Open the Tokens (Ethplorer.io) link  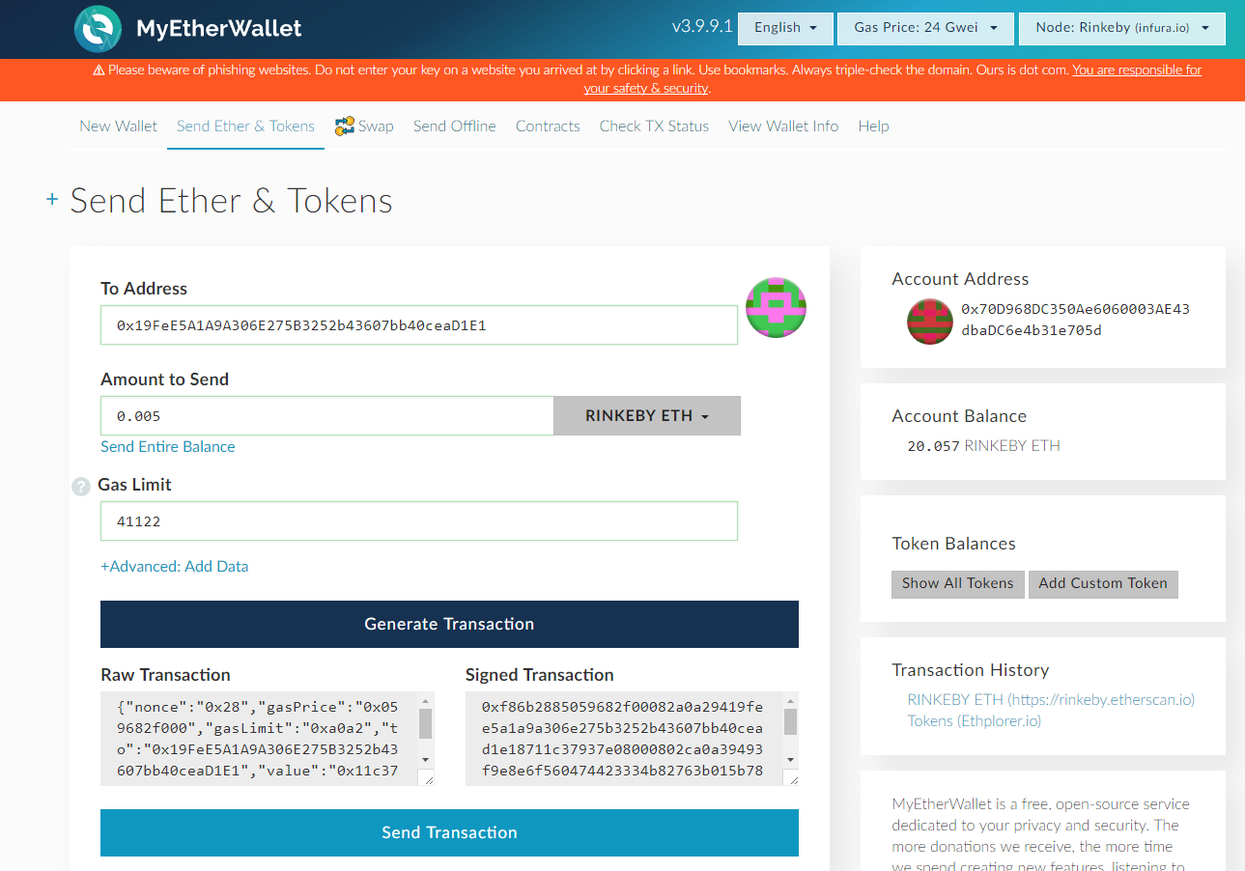click(x=975, y=720)
